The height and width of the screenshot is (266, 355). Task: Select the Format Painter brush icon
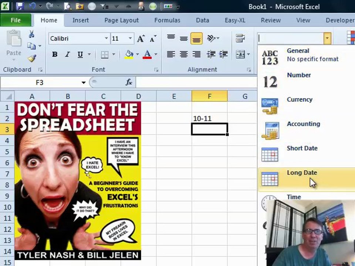pos(32,58)
